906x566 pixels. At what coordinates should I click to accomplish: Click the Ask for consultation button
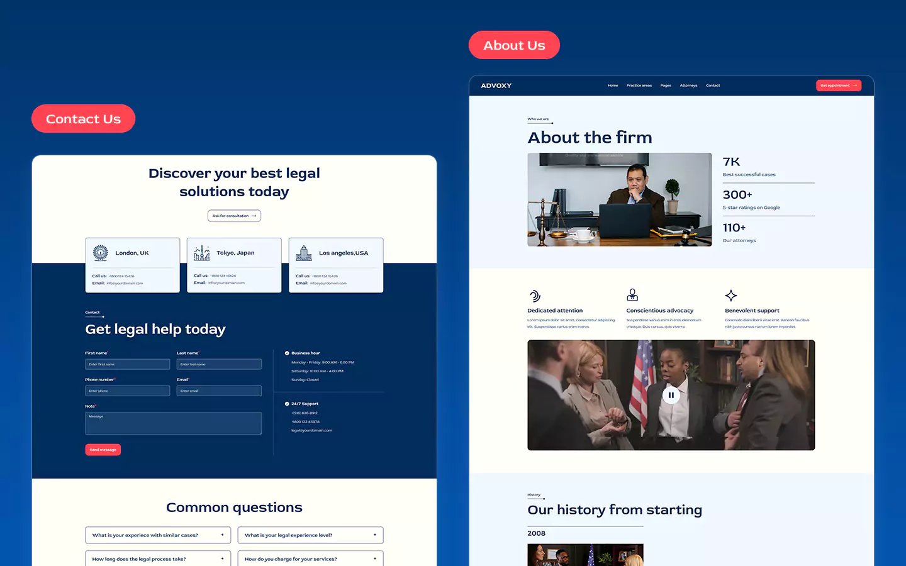coord(234,216)
